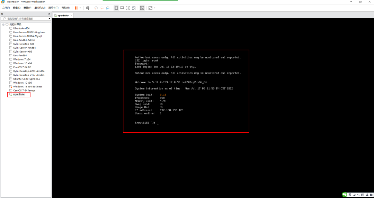Switch the 五 Wubi input mode
The width and height of the screenshot is (374, 198).
[x=350, y=195]
